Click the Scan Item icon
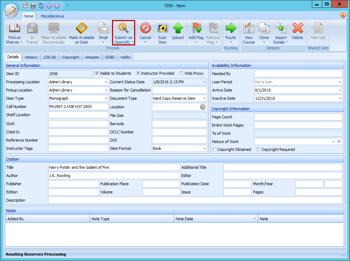The image size is (350, 261). [162, 29]
